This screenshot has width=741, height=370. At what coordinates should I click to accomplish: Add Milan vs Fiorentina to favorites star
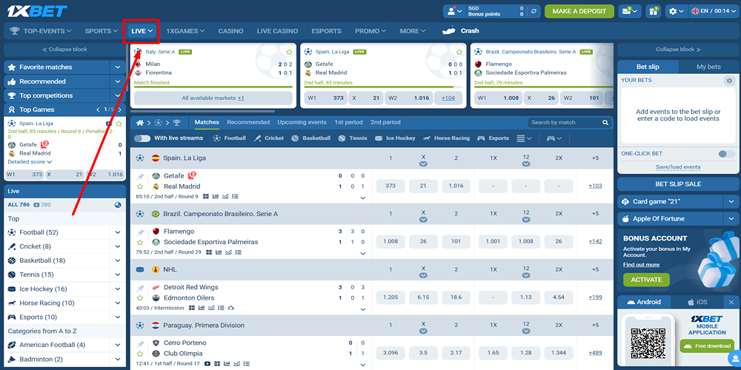tap(290, 52)
